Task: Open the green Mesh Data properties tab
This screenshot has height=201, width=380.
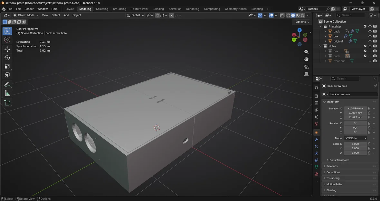Action: [316, 167]
